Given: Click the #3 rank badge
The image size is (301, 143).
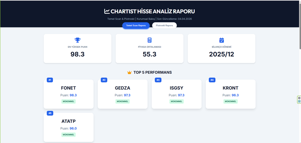Looking at the screenshot, I should (x=158, y=80).
